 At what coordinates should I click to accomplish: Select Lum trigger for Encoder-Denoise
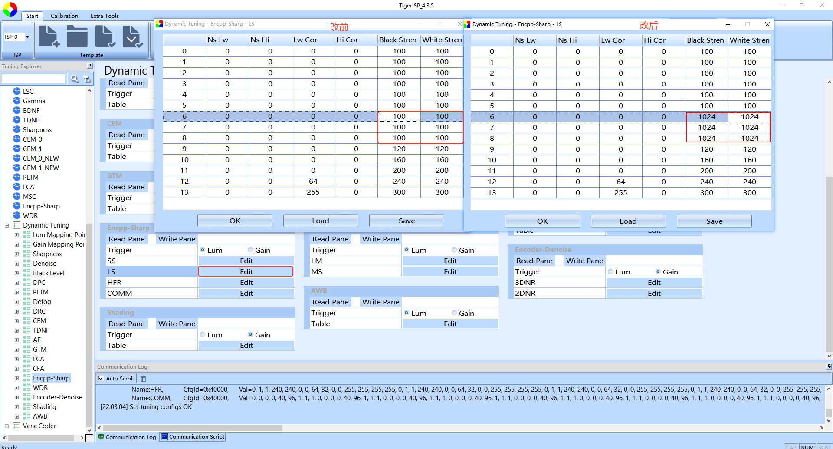click(x=610, y=272)
